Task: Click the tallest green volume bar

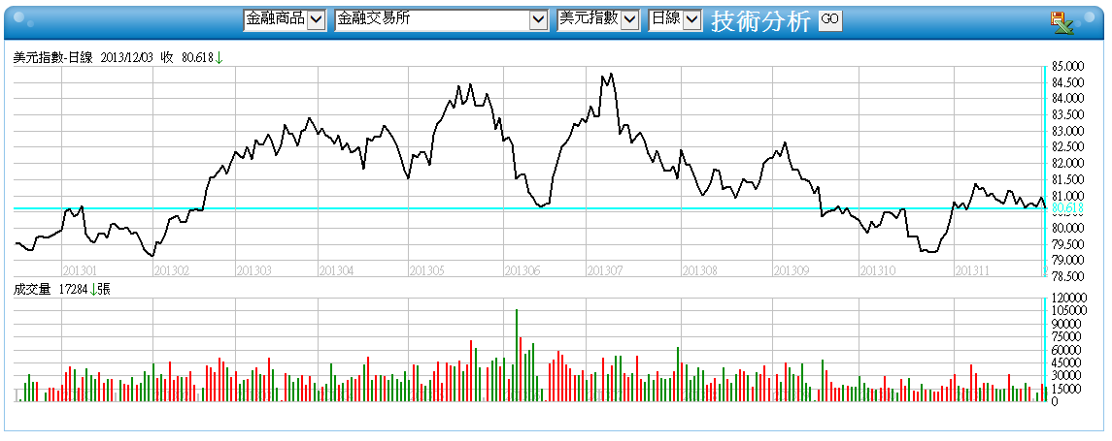Action: (517, 356)
